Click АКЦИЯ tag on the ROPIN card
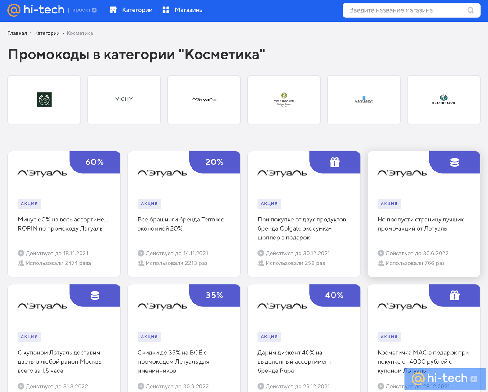Viewport: 488px width, 392px height. (29, 203)
